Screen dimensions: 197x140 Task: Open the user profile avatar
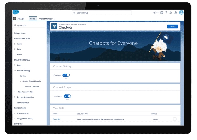point(181,12)
